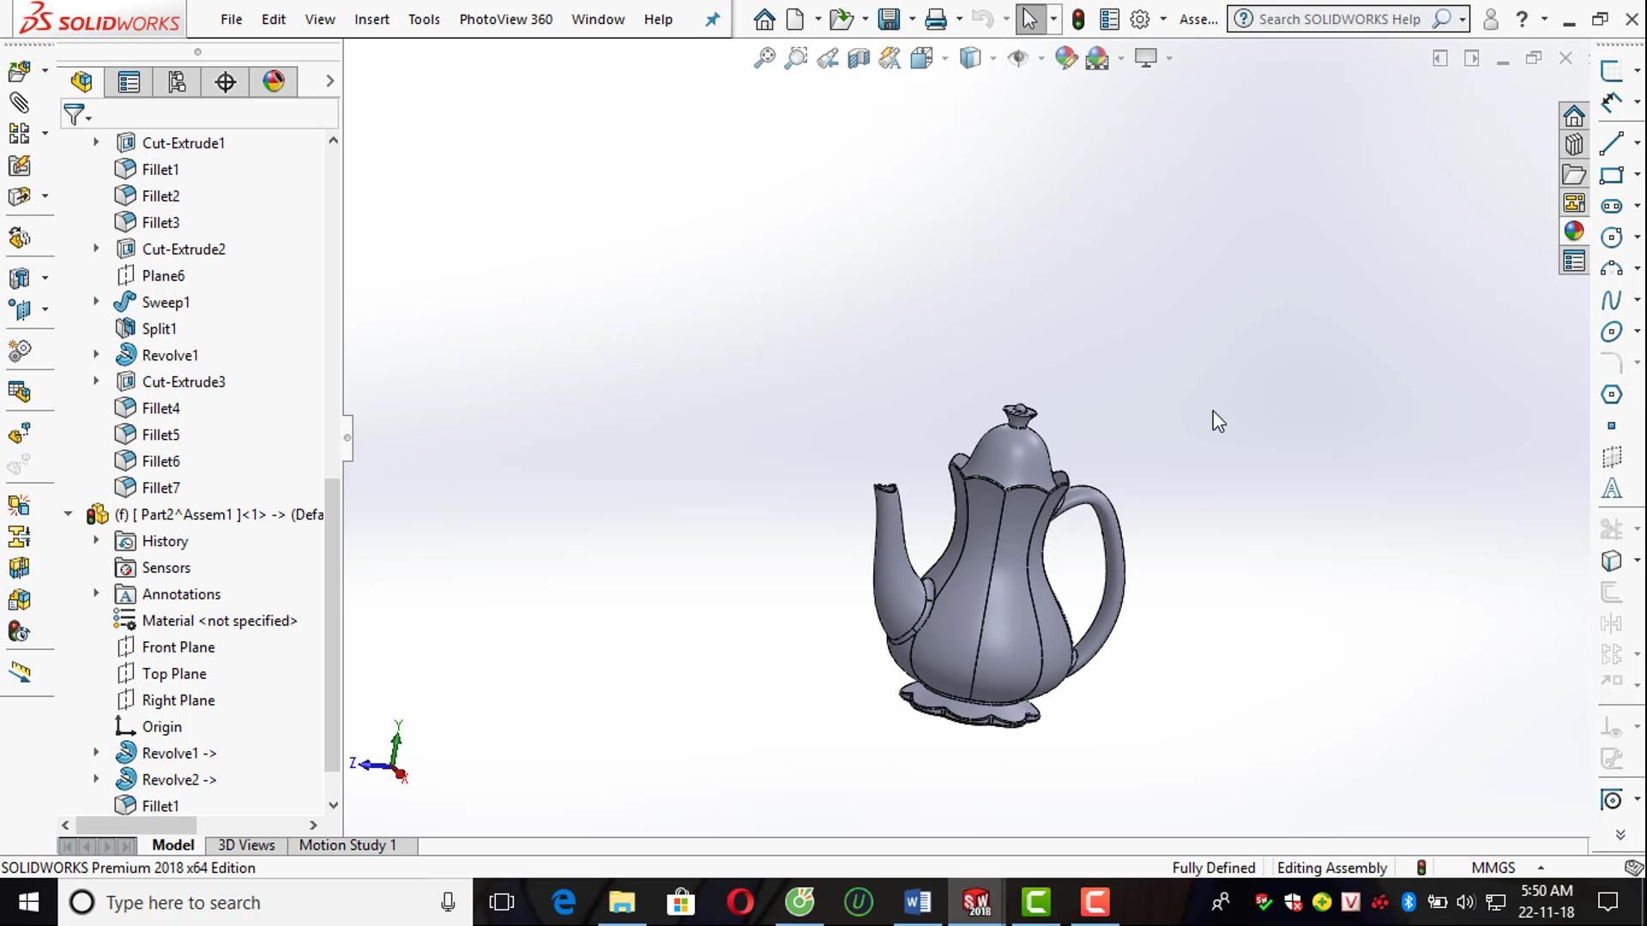Click the PropertyManager tab icon
Image resolution: width=1647 pixels, height=926 pixels.
[x=129, y=81]
